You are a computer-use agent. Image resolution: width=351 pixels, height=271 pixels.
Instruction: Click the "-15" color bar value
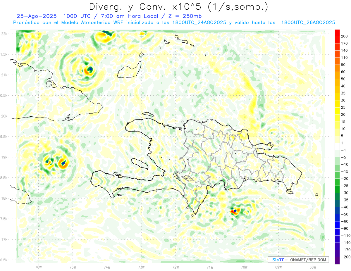(x=345, y=172)
